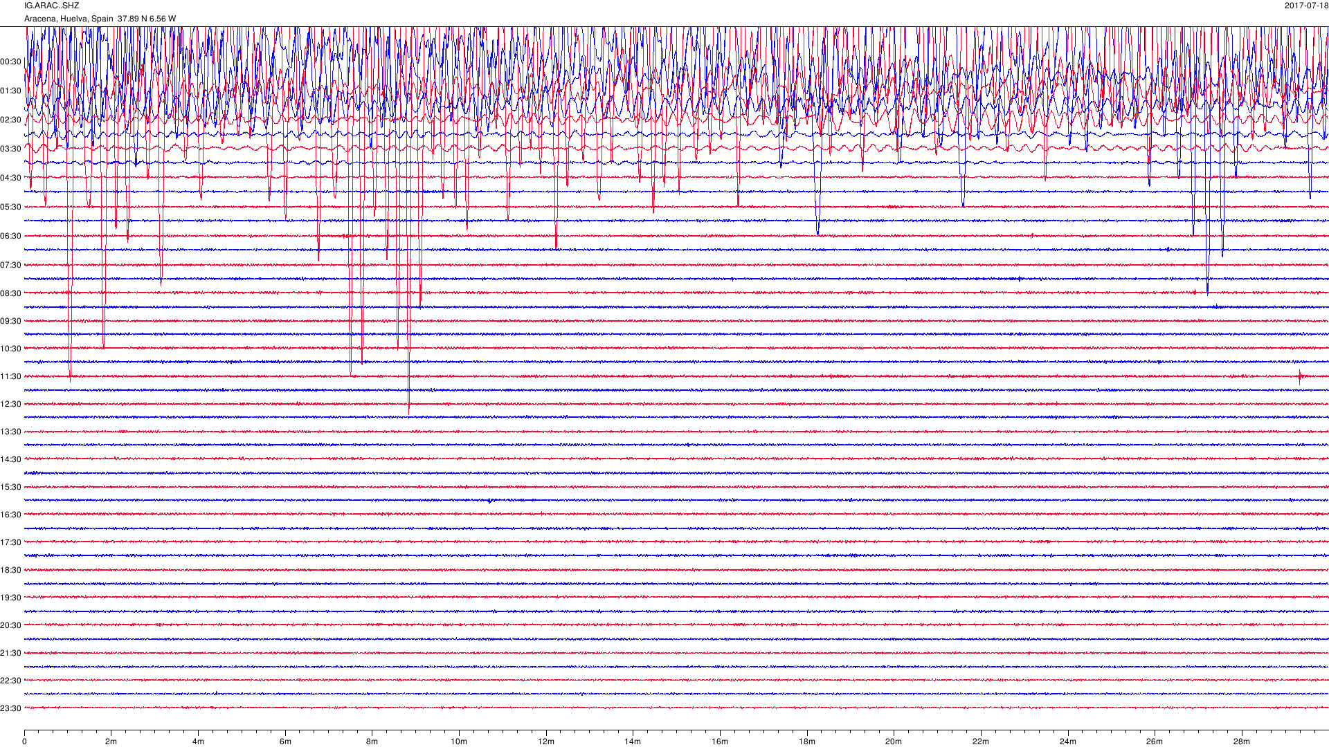
Task: Select the 8m axis label
Action: point(372,741)
